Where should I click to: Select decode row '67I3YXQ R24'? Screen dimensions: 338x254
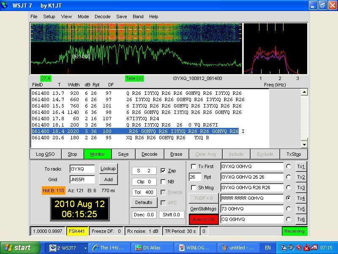click(95, 119)
